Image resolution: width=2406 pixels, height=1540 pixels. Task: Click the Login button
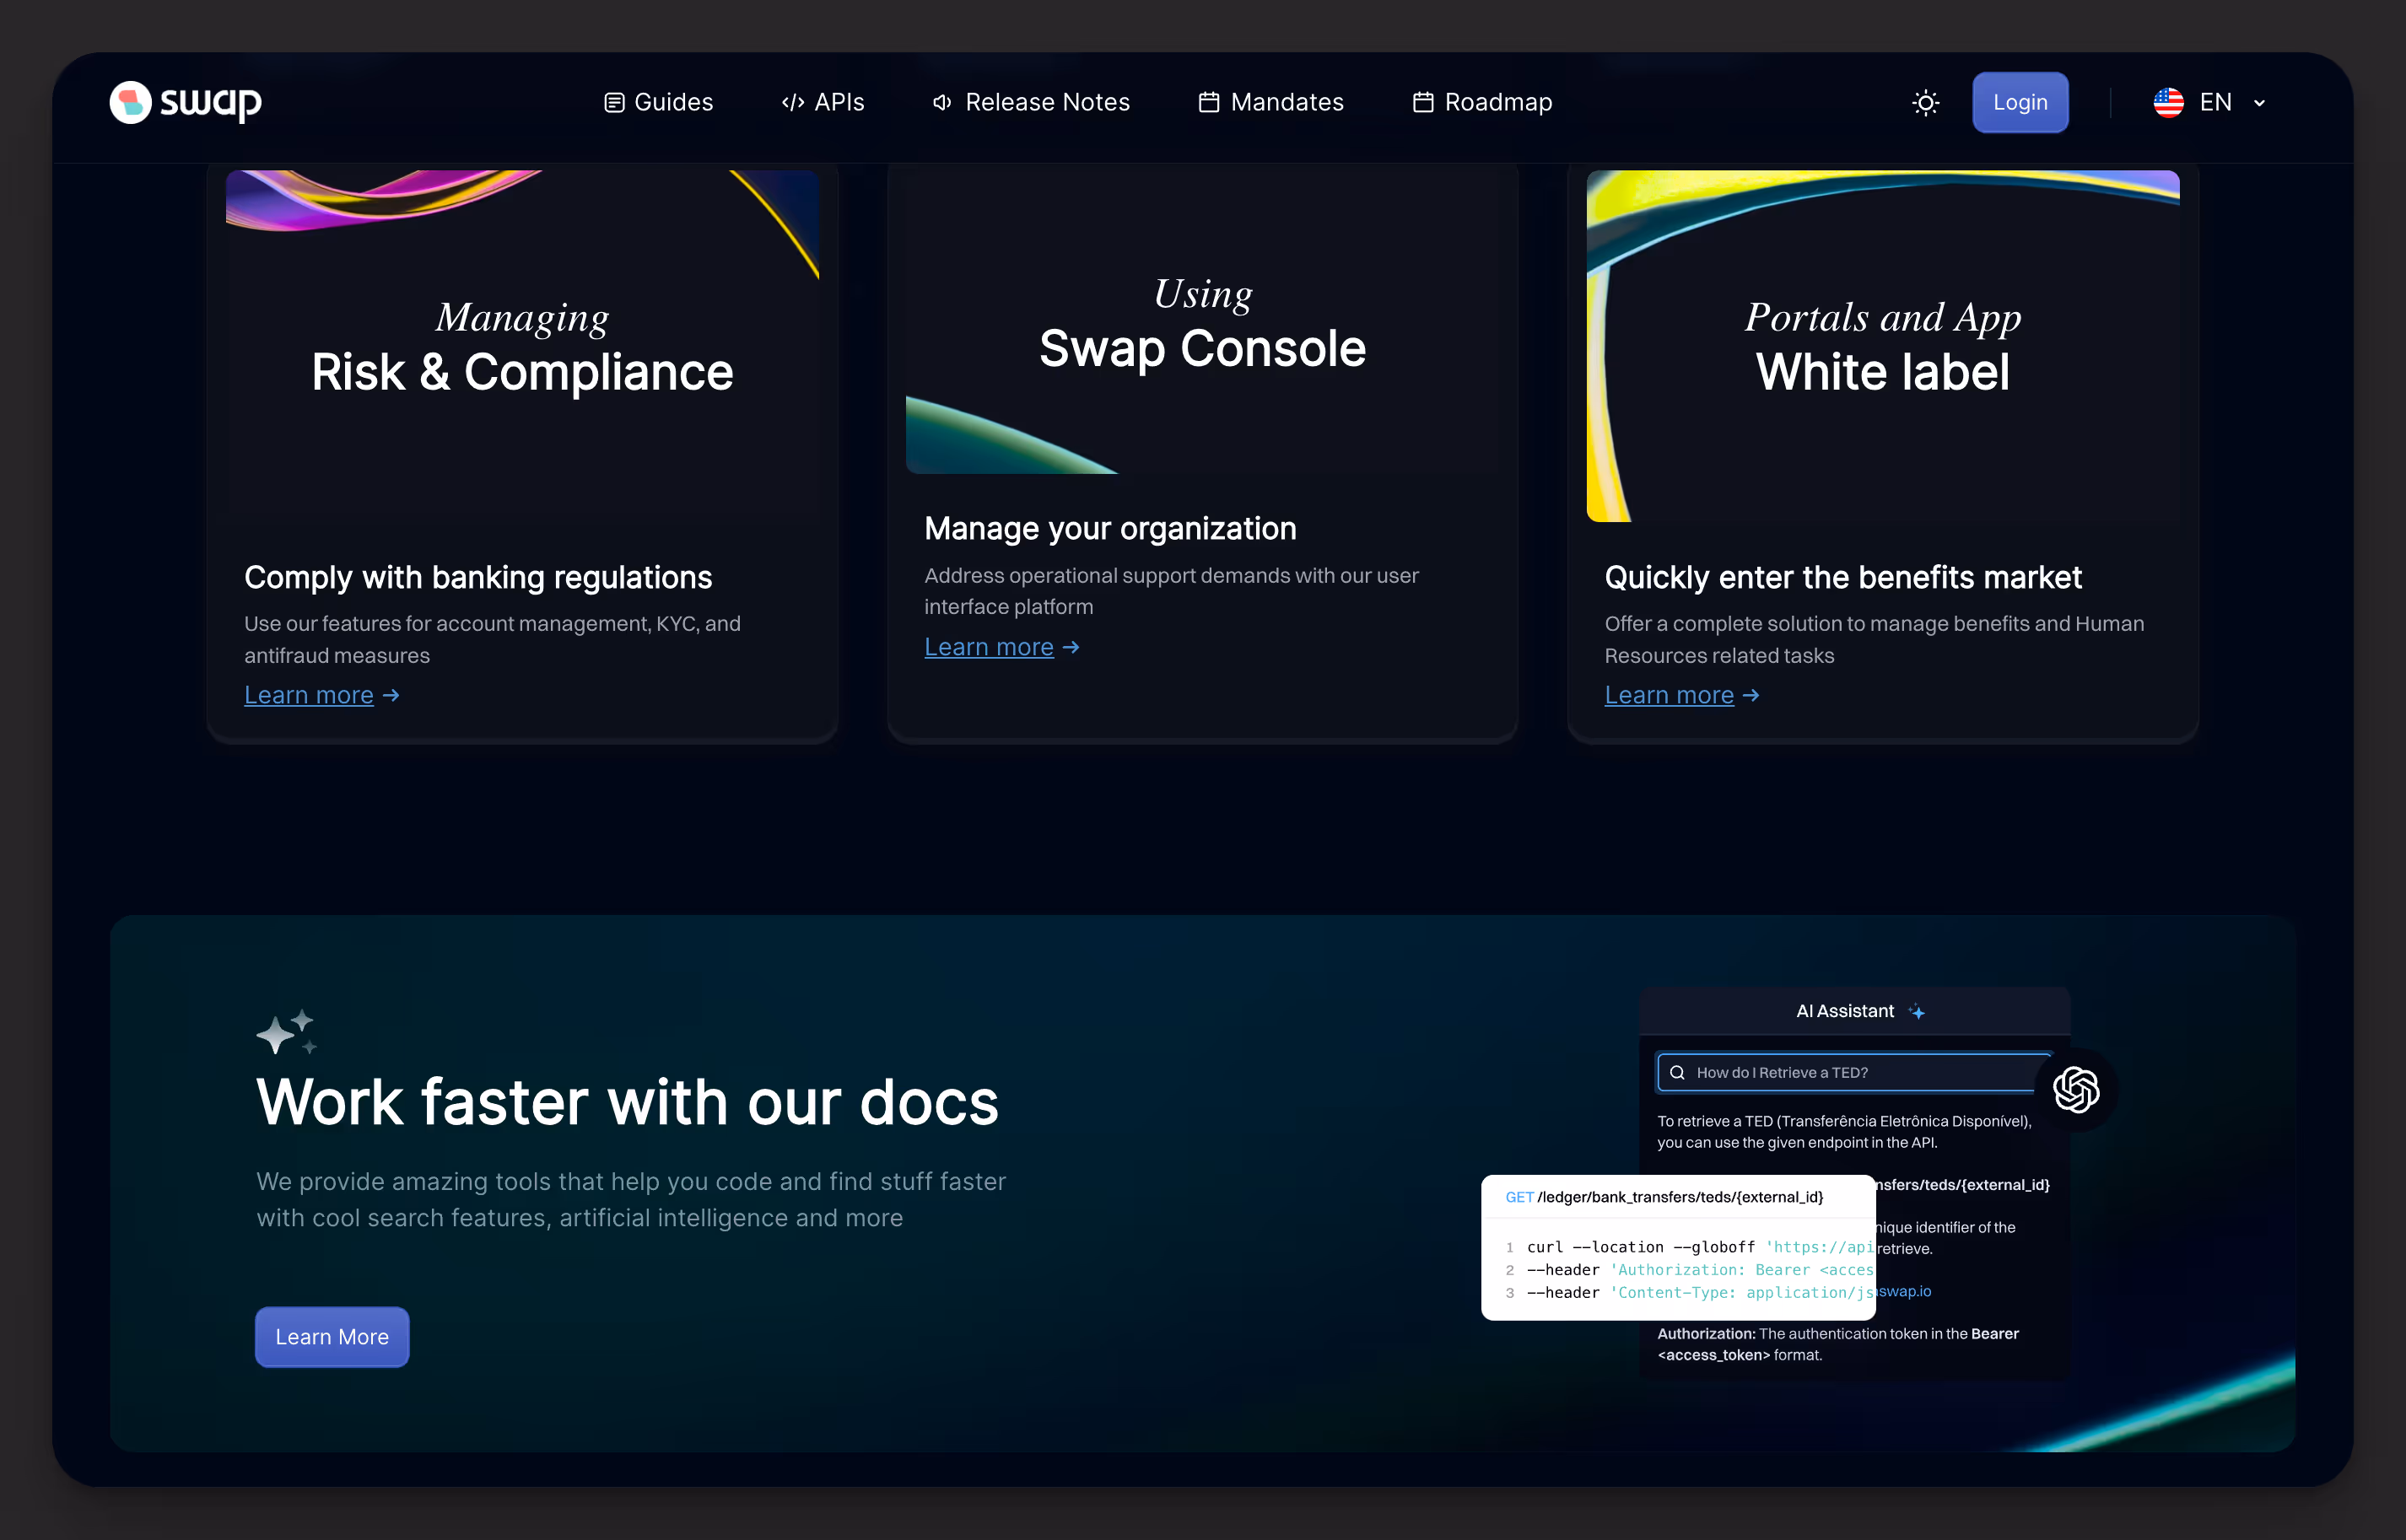[x=2020, y=102]
